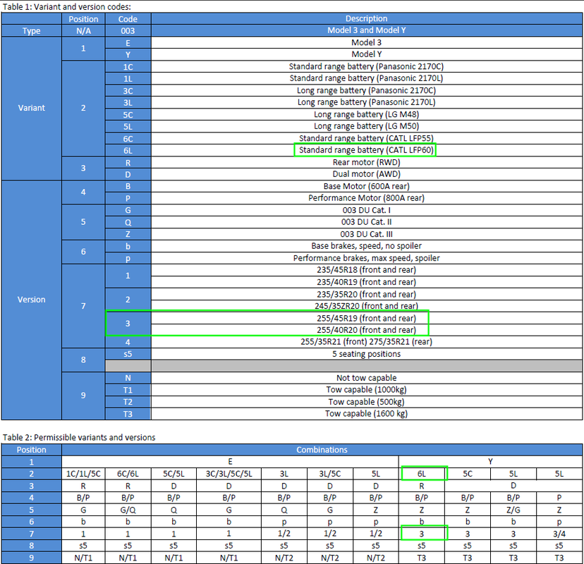Select Table 2 cell '6L' under Y
Viewport: 584px width, 564px height.
(422, 474)
